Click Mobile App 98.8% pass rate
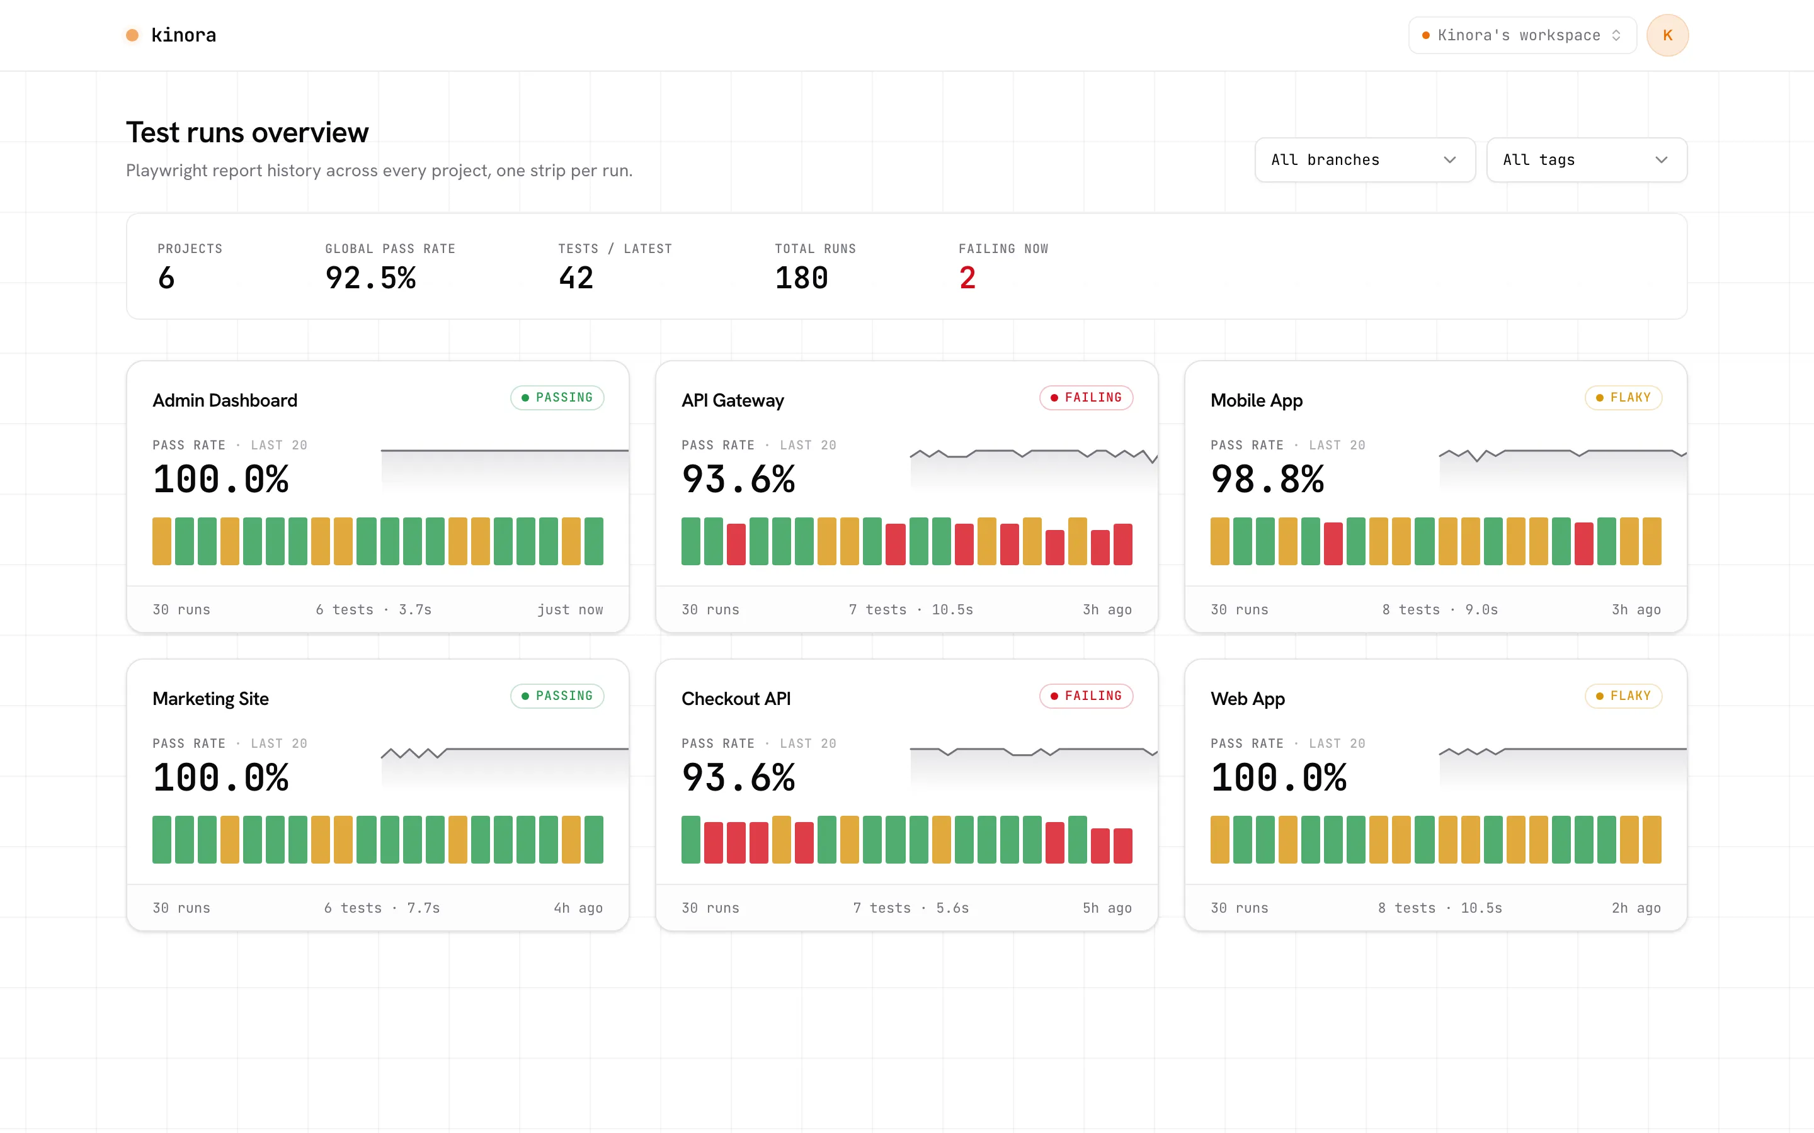The image size is (1814, 1133). [x=1267, y=480]
